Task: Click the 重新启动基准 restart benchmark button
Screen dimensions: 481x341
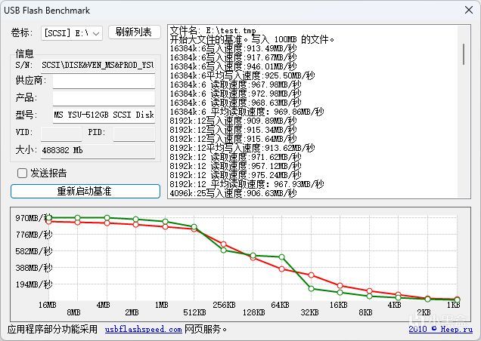Action: tap(85, 192)
